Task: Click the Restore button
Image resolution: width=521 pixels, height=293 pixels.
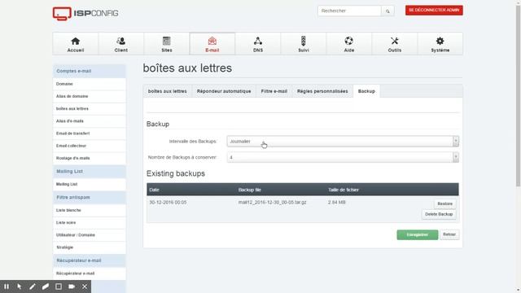Action: click(445, 203)
